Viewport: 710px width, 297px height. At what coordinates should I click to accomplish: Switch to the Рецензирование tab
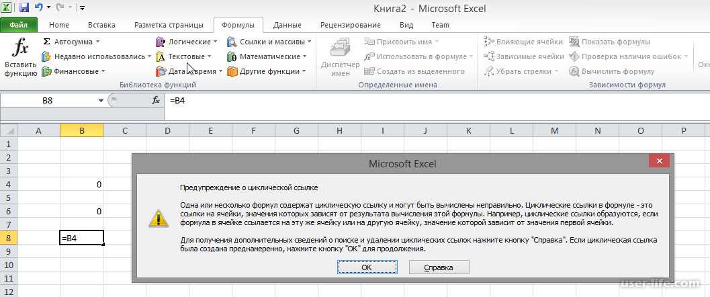point(351,26)
